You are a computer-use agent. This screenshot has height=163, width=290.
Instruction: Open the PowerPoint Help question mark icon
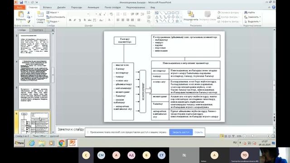coord(274,7)
